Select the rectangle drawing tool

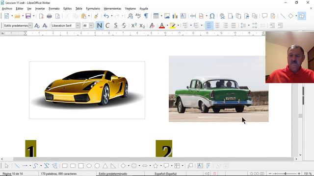point(65,166)
